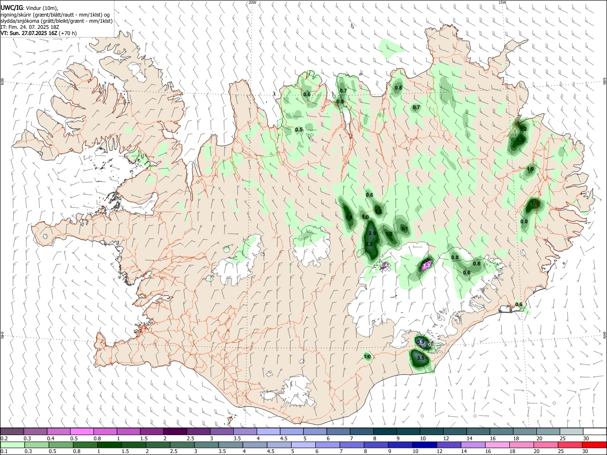Pick the bright red 30 rain legend swatch
Screen dimensions: 607x455
point(594,445)
